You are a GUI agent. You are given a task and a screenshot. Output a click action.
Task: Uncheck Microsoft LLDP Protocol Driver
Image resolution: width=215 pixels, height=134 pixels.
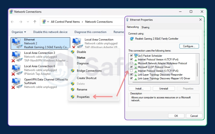[131, 67]
